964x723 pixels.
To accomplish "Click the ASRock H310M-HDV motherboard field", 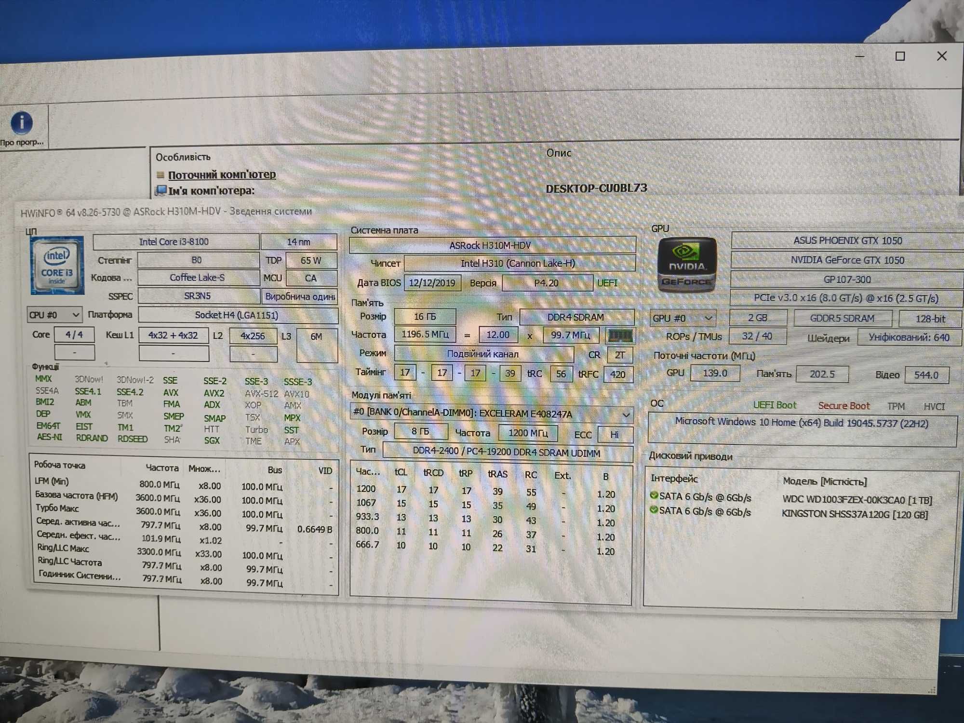I will point(492,245).
